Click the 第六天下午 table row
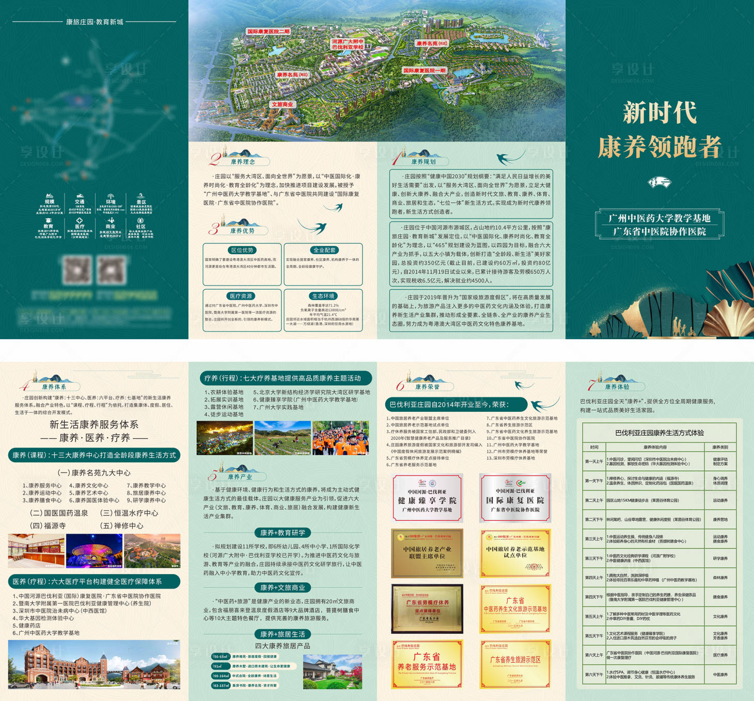 pos(659,675)
